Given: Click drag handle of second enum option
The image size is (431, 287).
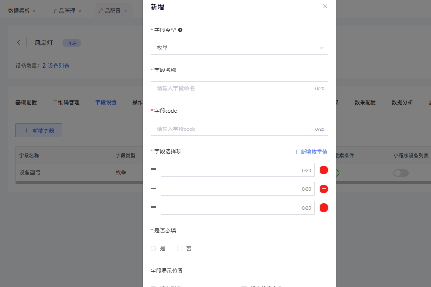Looking at the screenshot, I should [x=153, y=189].
